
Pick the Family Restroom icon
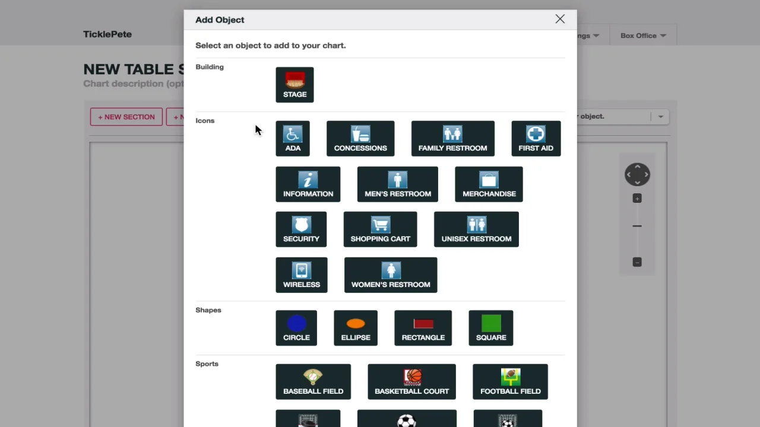click(452, 139)
